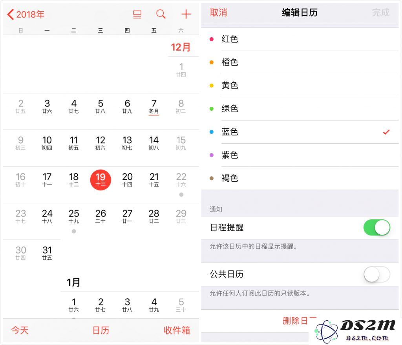Select December 16 初十
This screenshot has height=345, width=402.
coord(20,180)
